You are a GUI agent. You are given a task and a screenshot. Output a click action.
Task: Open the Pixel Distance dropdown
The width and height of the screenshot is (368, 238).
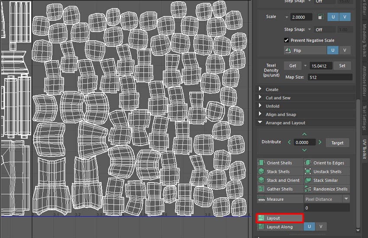pos(345,199)
